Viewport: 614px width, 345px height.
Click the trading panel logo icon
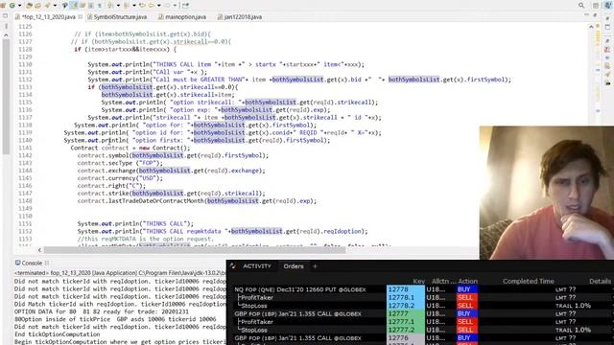232,266
